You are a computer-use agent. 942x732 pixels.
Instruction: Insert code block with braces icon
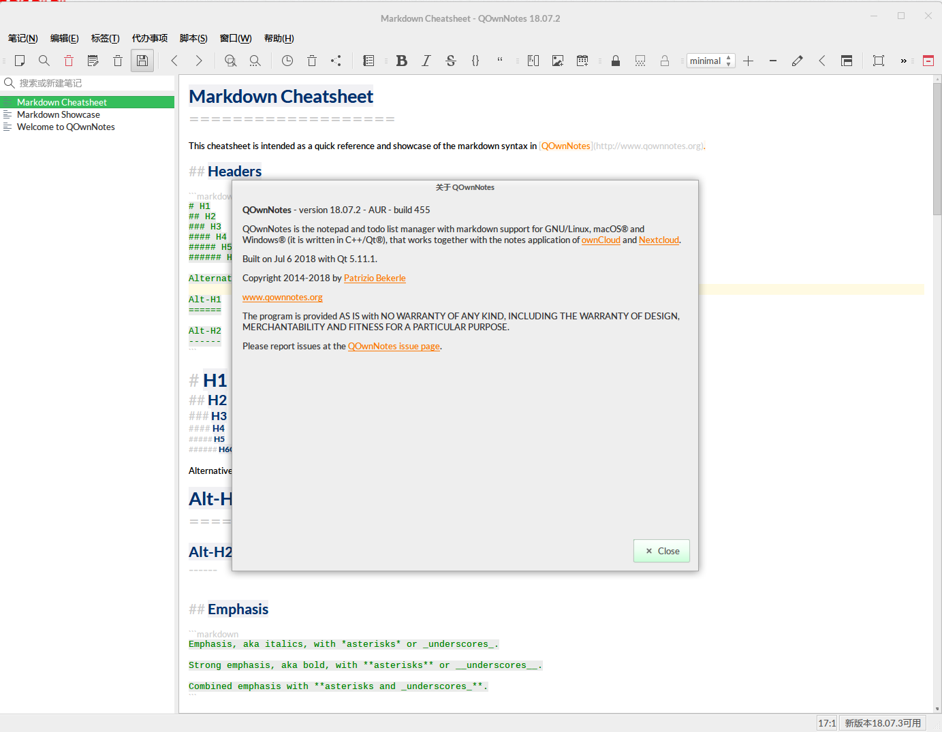tap(475, 61)
